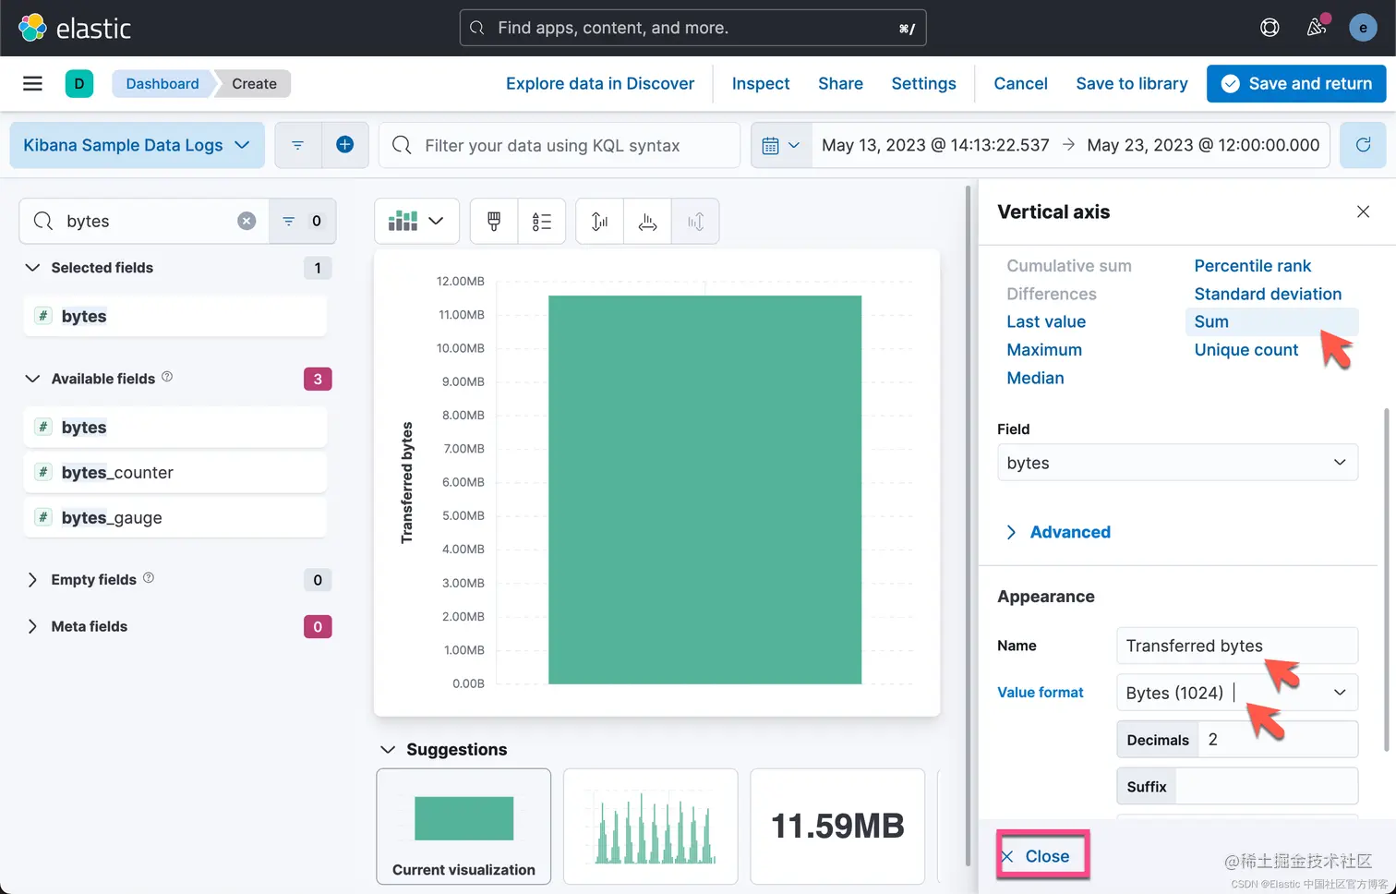Click Save to library

coord(1132,83)
